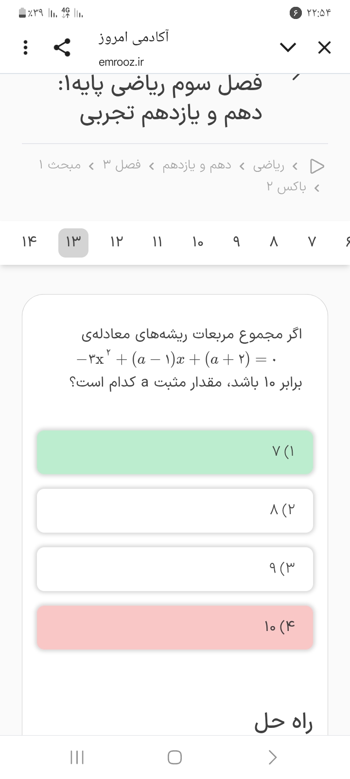Viewport: 350px width, 779px height.
Task: Select answer option ۳) ۹
Action: [x=175, y=569]
